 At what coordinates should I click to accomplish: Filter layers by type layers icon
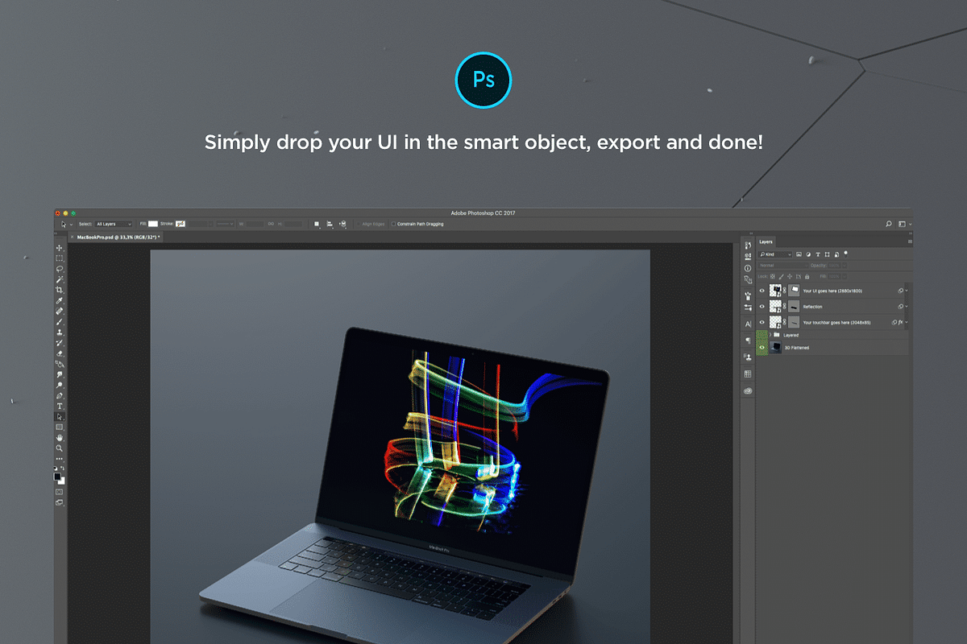[818, 254]
